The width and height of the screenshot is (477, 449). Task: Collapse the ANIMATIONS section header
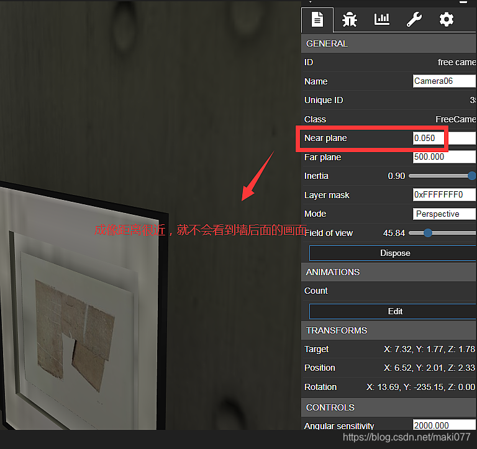388,272
